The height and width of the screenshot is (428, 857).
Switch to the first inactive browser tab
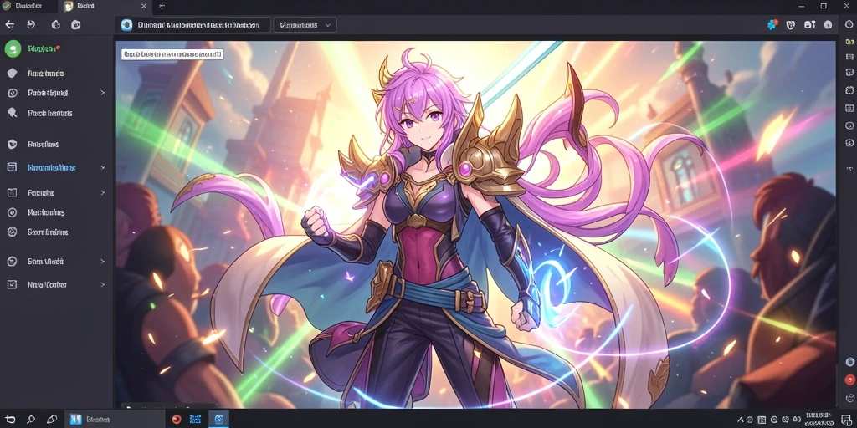point(28,7)
